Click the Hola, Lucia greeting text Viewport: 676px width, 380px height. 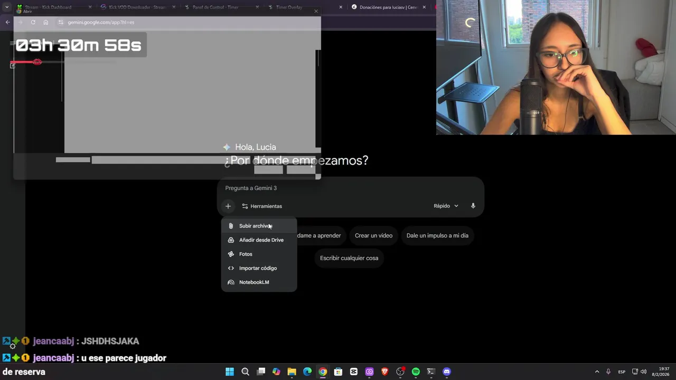point(256,147)
